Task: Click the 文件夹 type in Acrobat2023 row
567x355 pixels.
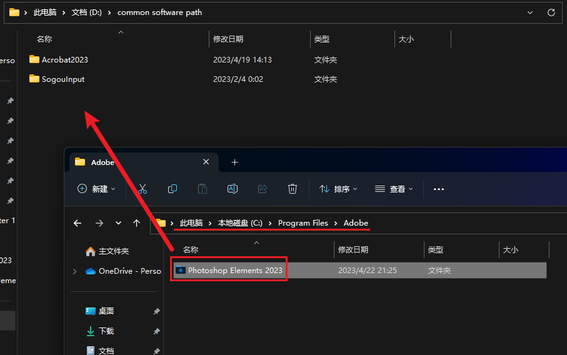Action: pyautogui.click(x=326, y=59)
